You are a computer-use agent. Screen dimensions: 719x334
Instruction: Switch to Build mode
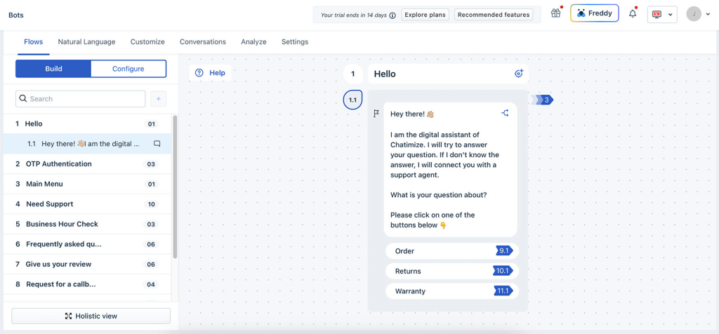click(x=53, y=69)
